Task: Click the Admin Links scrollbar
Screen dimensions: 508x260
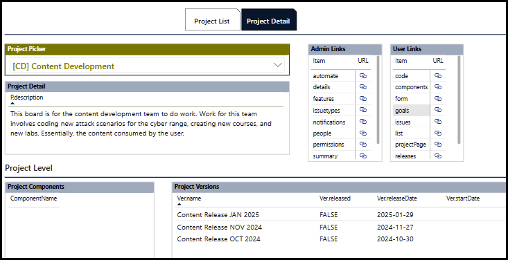Action: [378, 100]
